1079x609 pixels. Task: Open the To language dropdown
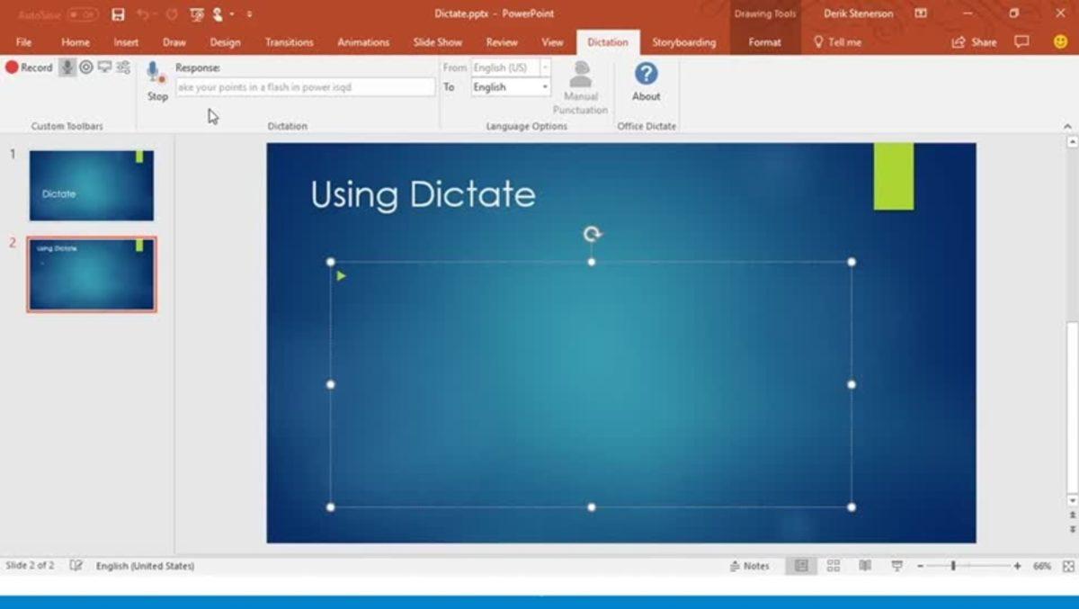tap(544, 86)
